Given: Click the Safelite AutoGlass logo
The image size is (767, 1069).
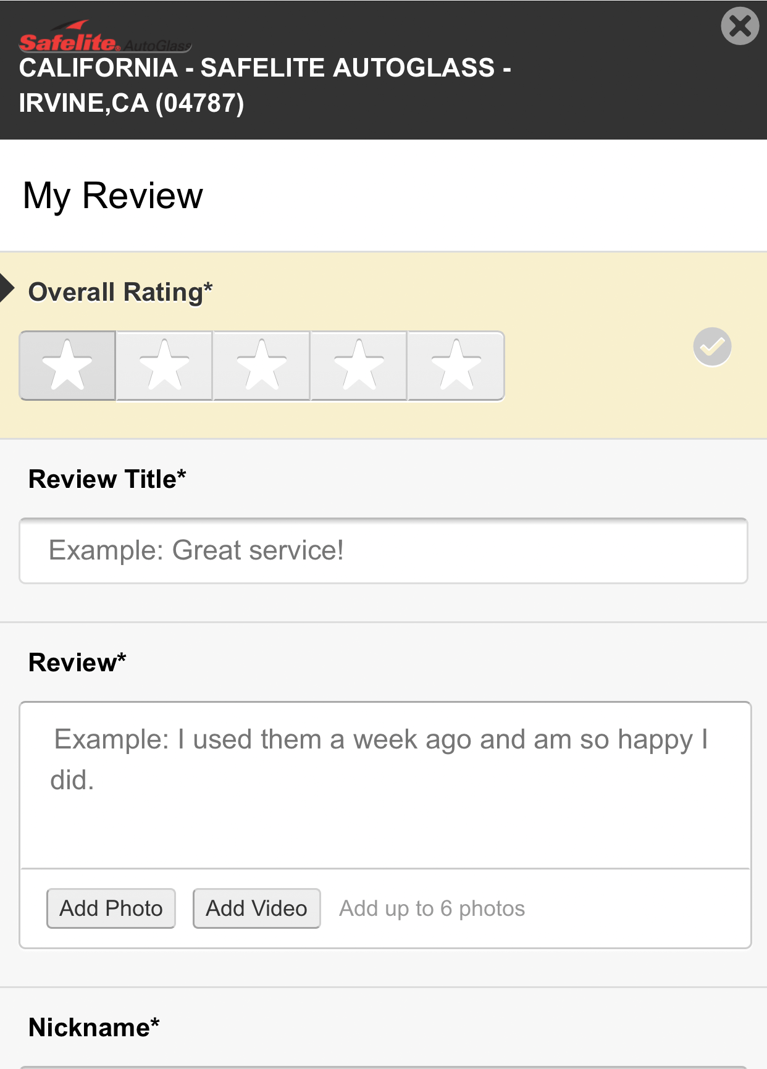Looking at the screenshot, I should tap(105, 37).
